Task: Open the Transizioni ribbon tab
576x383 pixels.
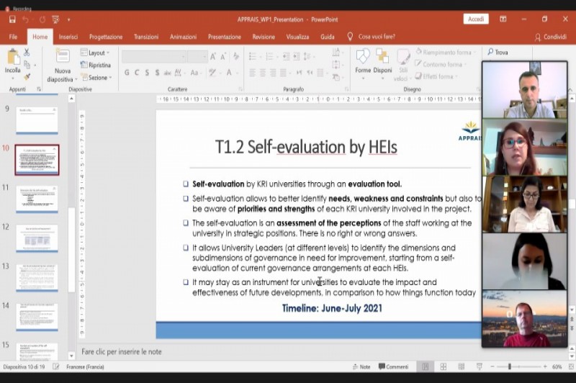Action: click(x=146, y=37)
